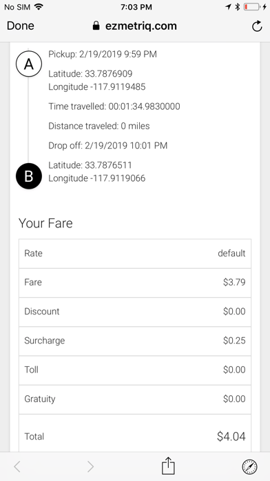Tap the padlock icon beside ezmetriq.com

pos(96,26)
